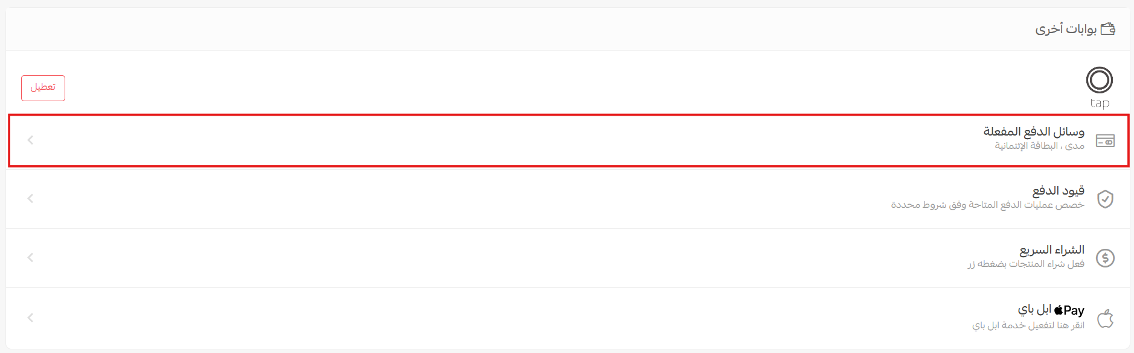Image resolution: width=1134 pixels, height=353 pixels.
Task: Click the dollar coin icon
Action: (x=1105, y=258)
